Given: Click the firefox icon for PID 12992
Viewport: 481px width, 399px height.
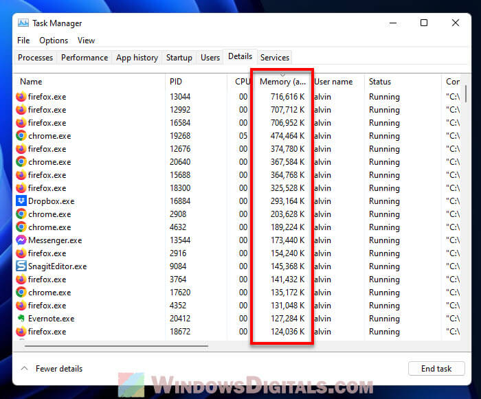Looking at the screenshot, I should [21, 110].
